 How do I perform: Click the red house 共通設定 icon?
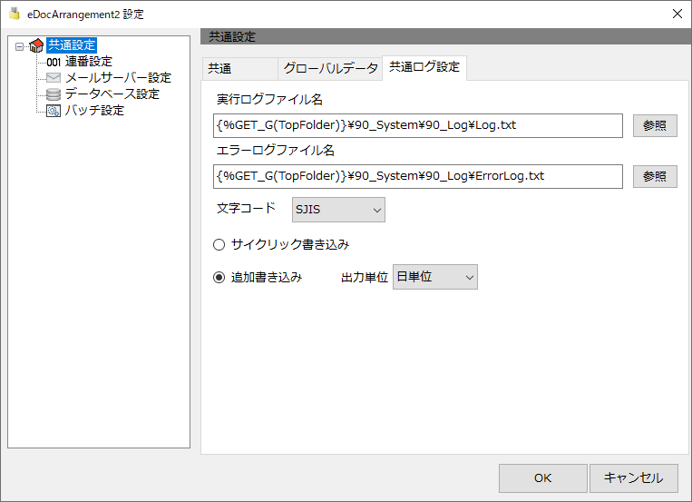coord(36,45)
